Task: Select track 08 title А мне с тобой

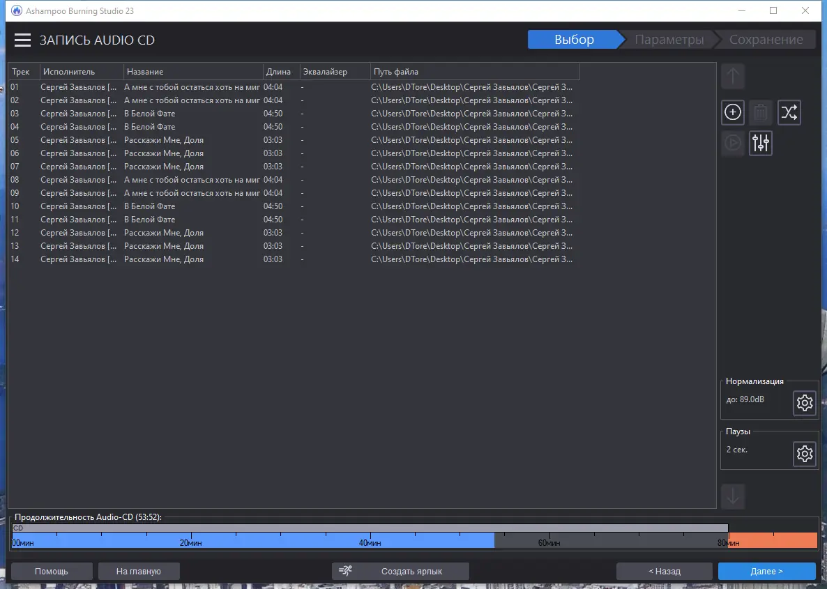Action: point(192,180)
